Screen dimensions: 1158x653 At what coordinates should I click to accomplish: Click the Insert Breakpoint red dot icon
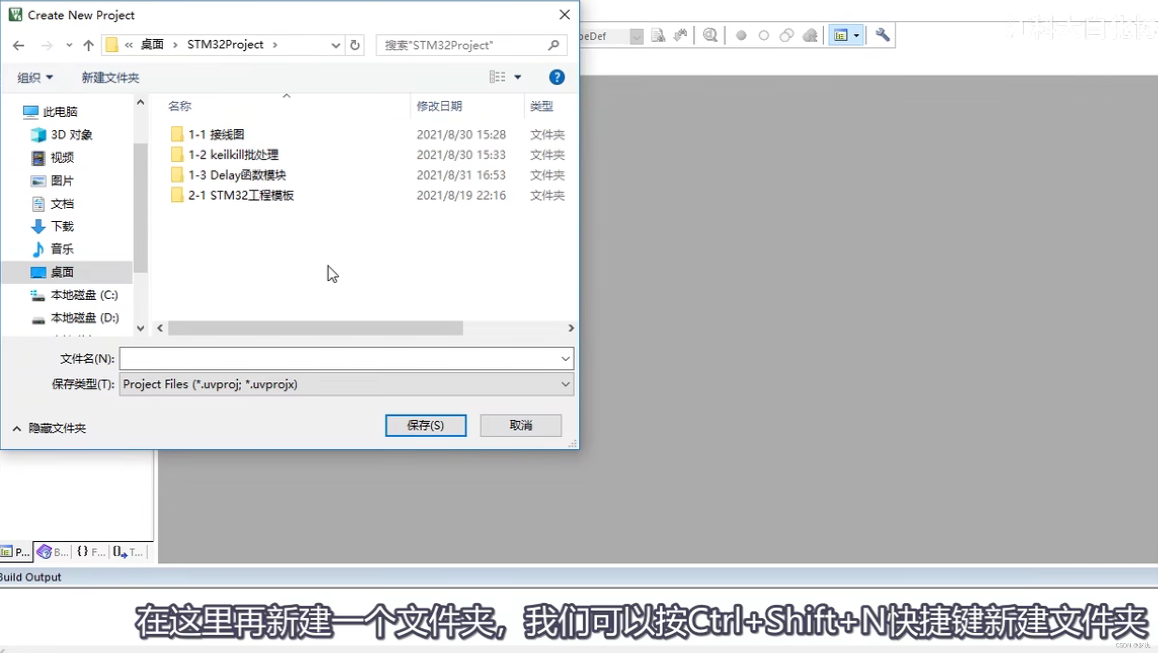pos(741,35)
